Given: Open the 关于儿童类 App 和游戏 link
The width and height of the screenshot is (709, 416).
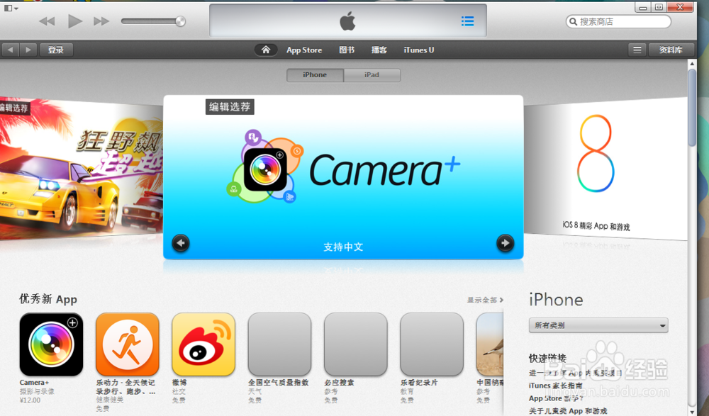Looking at the screenshot, I should [568, 411].
